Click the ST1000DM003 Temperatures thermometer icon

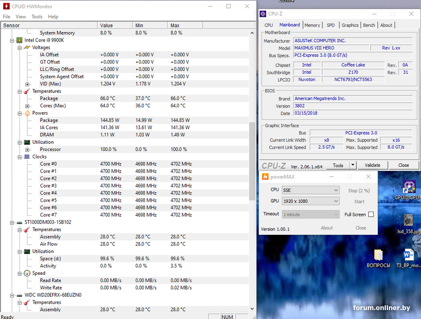27,230
